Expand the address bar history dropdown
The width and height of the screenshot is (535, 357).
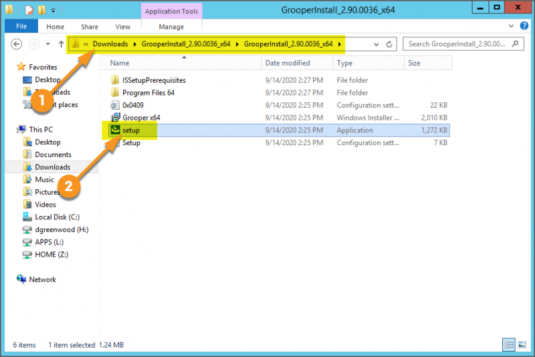click(x=377, y=44)
